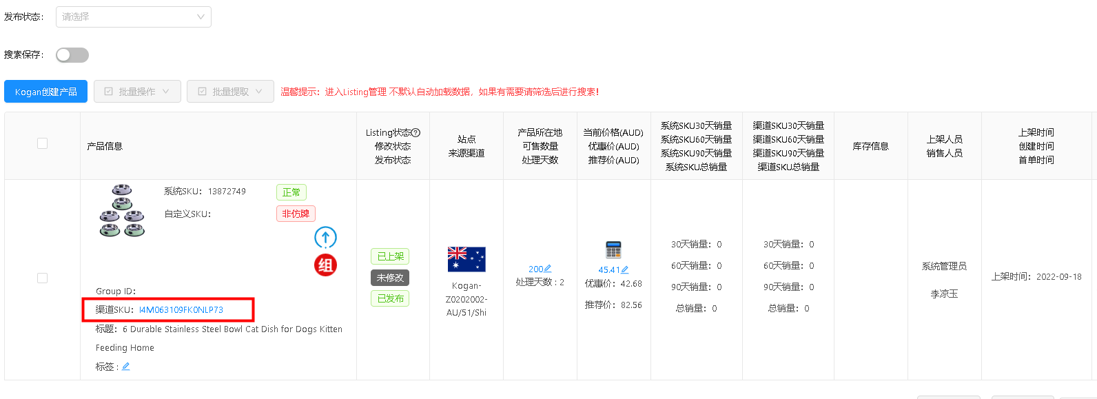1097x399 pixels.
Task: Click the 产品信息 column header
Action: click(x=105, y=146)
